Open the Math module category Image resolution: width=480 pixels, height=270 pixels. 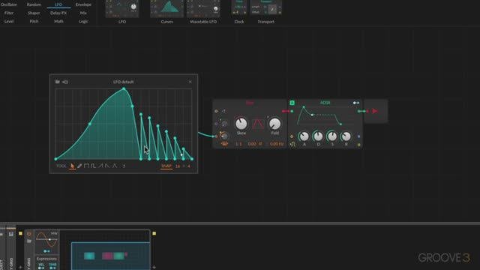(x=58, y=22)
